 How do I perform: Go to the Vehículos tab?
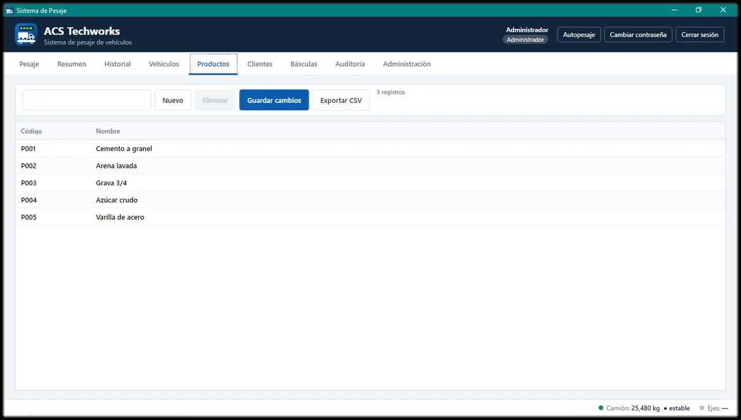[164, 64]
